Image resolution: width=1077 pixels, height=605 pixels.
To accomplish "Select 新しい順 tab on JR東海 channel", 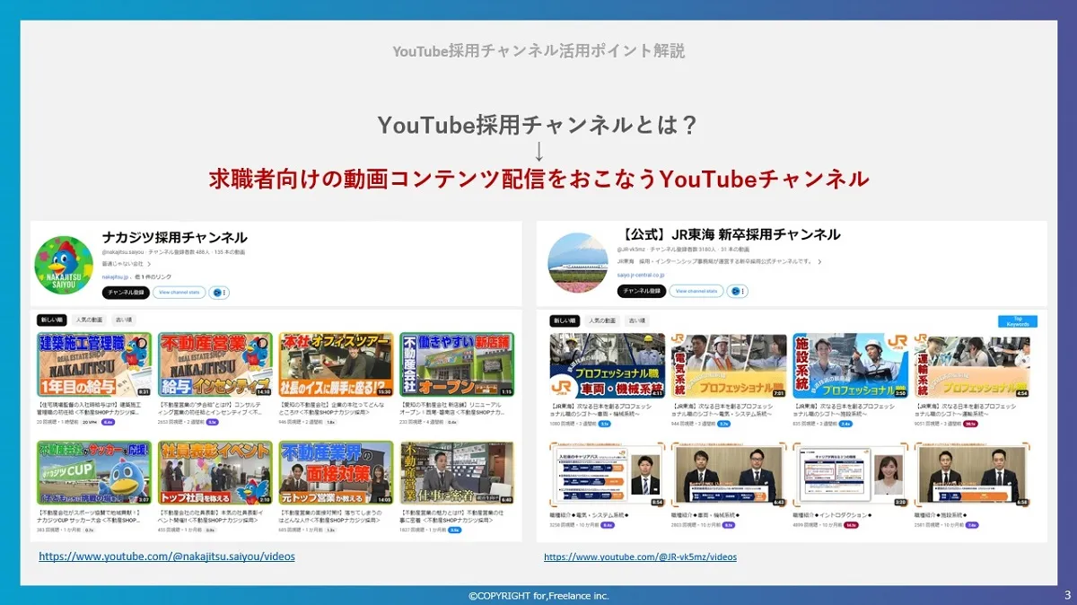I will [564, 320].
